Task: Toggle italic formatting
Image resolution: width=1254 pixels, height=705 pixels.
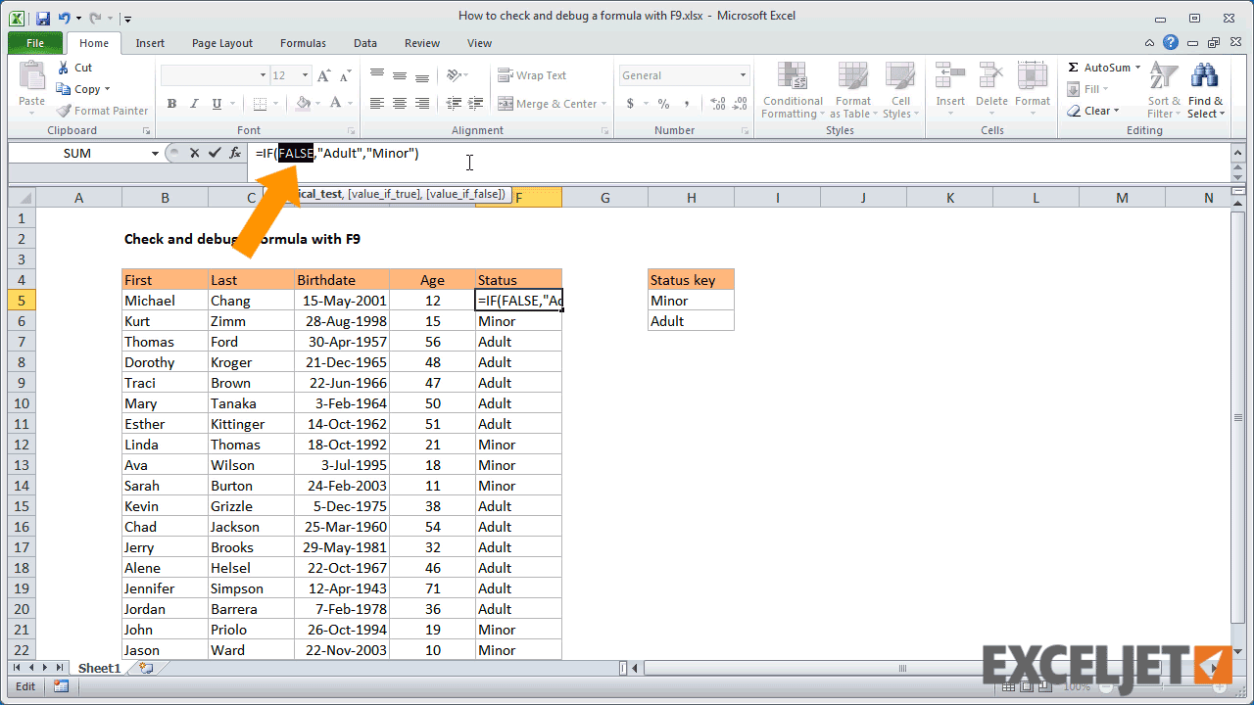Action: click(193, 103)
